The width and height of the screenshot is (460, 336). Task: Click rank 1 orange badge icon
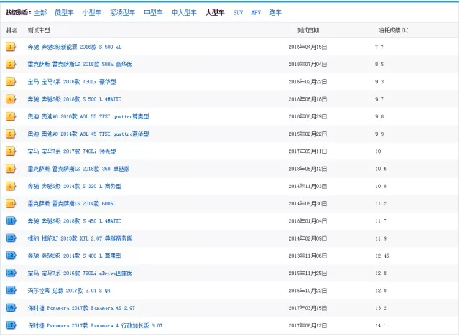(x=11, y=47)
